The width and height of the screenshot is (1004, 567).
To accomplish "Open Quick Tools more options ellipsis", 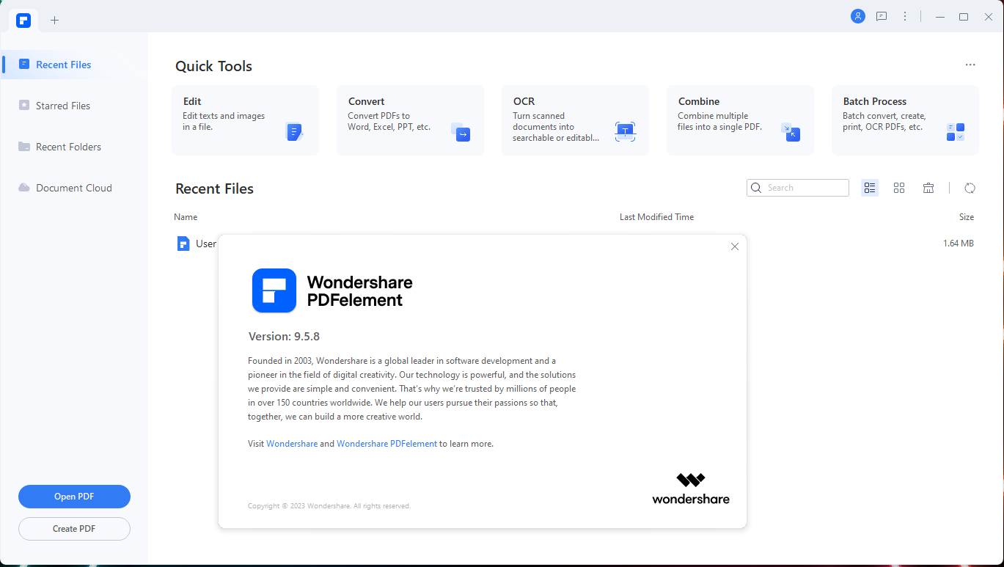I will pos(970,65).
